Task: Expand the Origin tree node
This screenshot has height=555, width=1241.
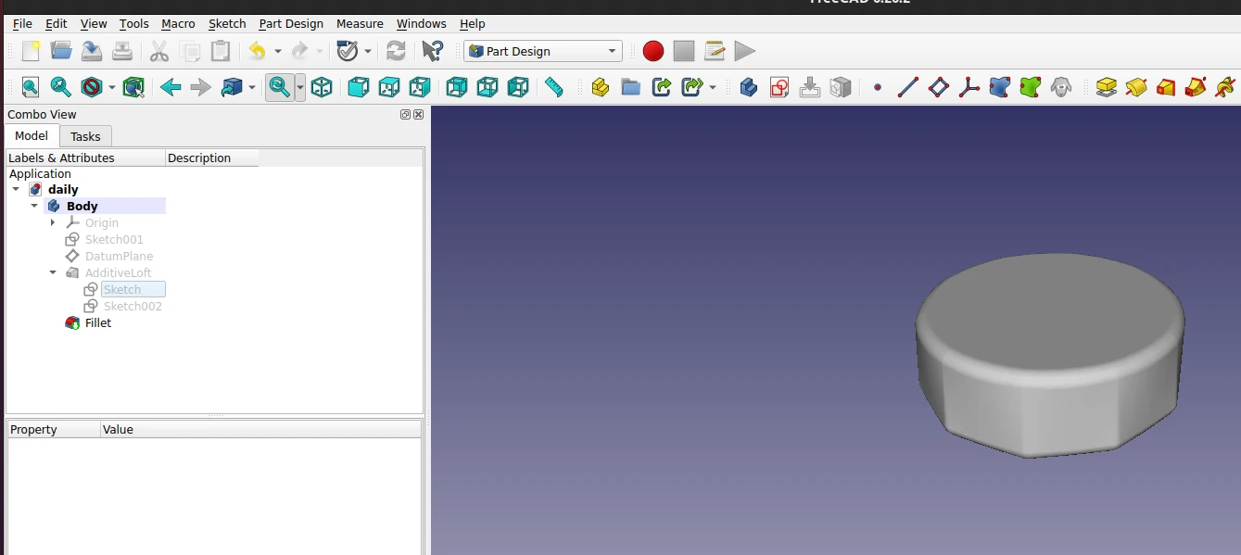Action: coord(53,222)
